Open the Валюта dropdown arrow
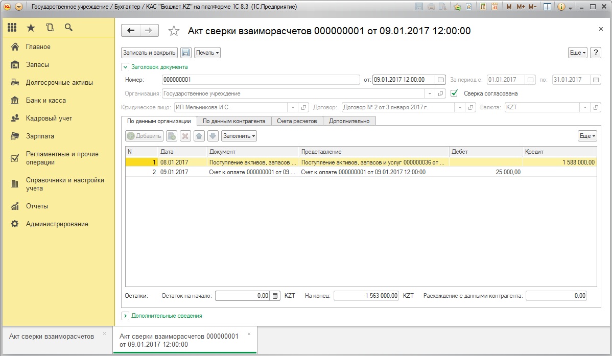Image resolution: width=612 pixels, height=356 pixels. 585,107
